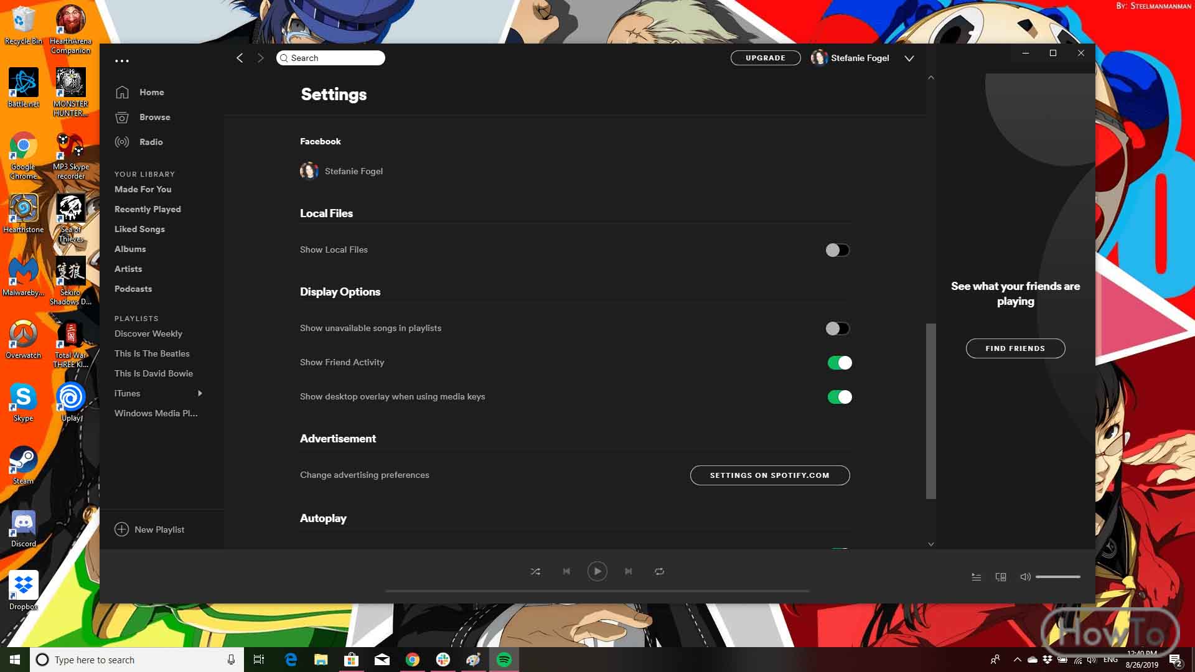Click Windows Type here to search box
This screenshot has width=1195, height=672.
pos(136,660)
